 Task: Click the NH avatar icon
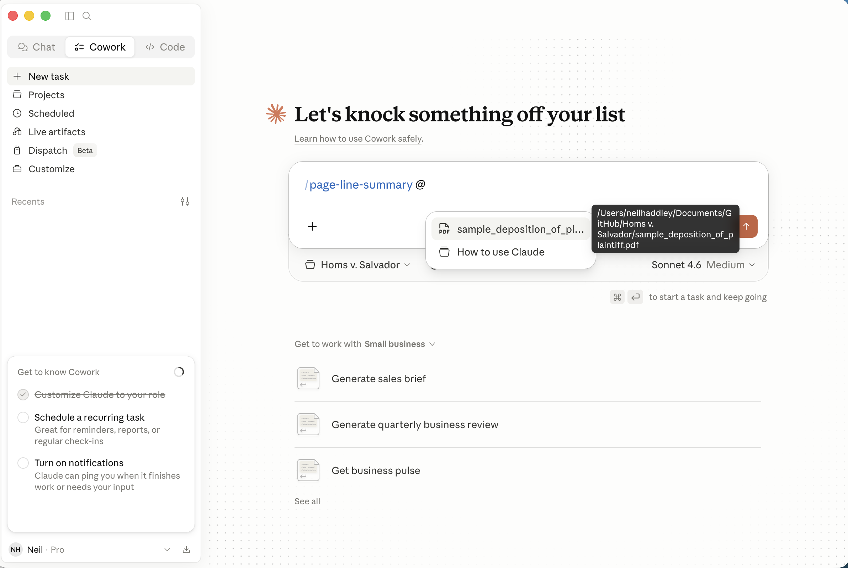16,549
